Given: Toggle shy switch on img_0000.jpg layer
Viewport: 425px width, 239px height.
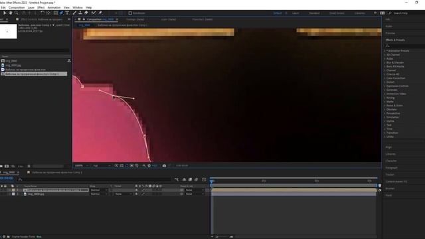Looking at the screenshot, I should pyautogui.click(x=136, y=194).
